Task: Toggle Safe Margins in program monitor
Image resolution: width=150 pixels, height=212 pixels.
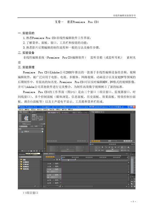Action: (x=125, y=147)
